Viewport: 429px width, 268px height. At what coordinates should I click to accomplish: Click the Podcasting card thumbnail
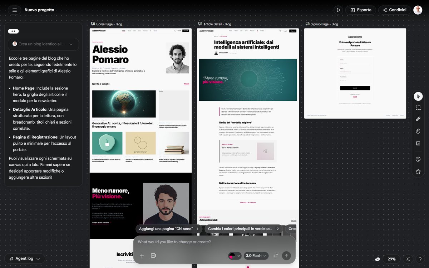pos(141,143)
